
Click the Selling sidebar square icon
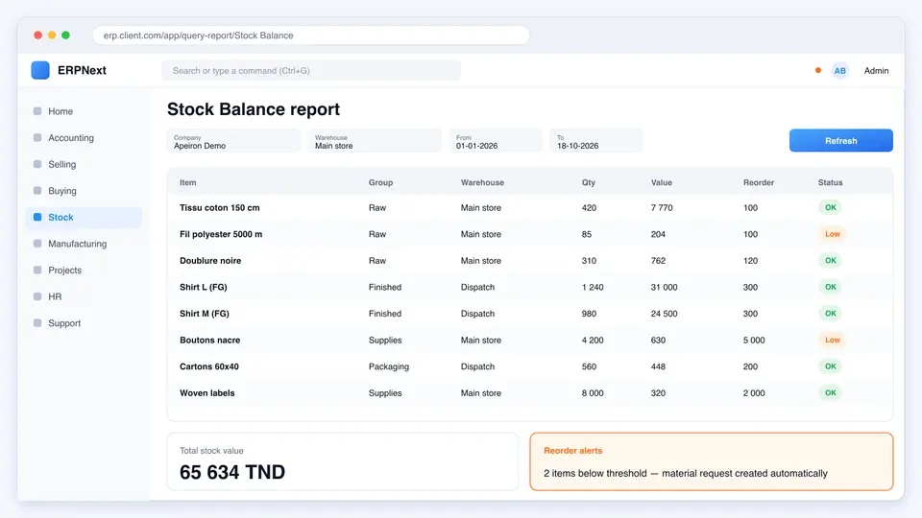click(x=37, y=164)
